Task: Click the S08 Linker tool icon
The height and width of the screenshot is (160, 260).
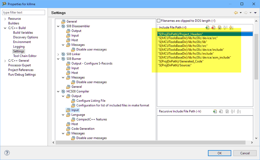Action: (x=63, y=54)
